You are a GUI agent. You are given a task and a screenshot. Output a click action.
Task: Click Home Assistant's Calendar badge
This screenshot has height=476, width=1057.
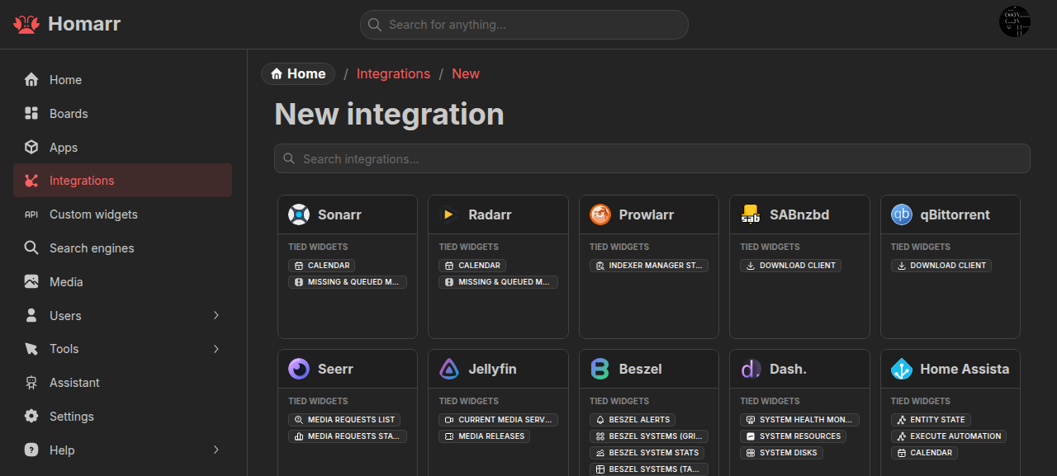924,453
